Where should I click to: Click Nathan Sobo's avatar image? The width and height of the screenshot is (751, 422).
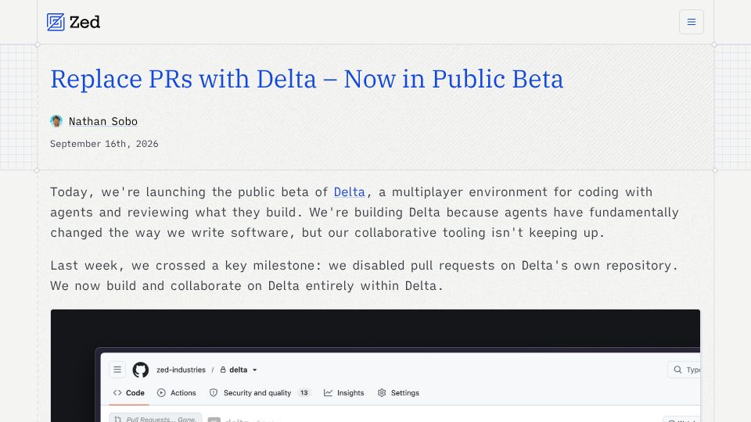click(56, 121)
